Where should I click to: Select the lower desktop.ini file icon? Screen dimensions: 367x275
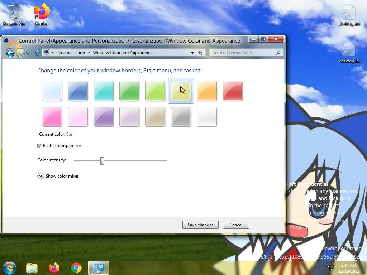349,52
